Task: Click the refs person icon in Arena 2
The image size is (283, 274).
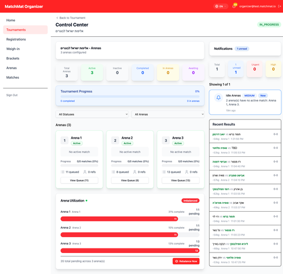Action: [135, 172]
